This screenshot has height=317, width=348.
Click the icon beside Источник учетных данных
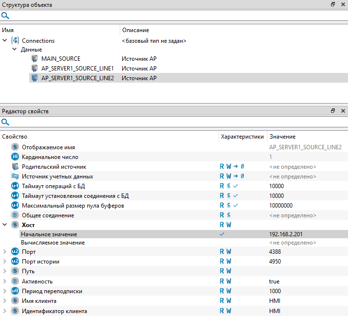[x=15, y=176]
